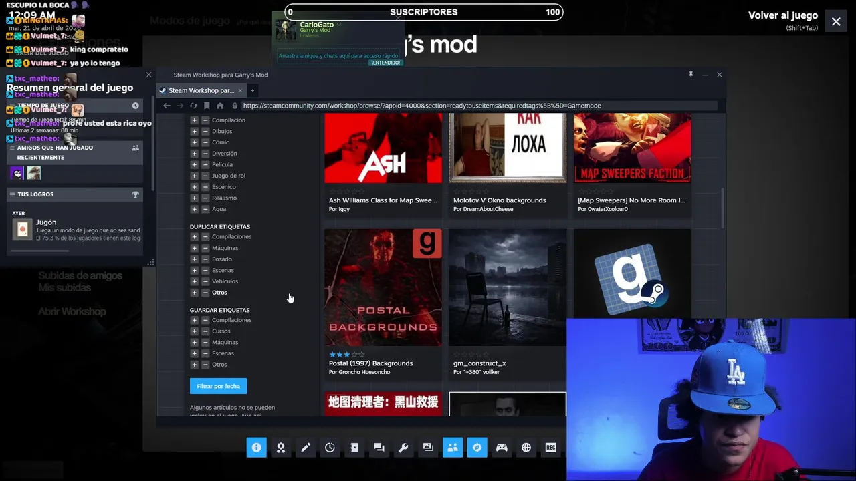Click the Amigos que han jugado panel handle
The height and width of the screenshot is (481, 856).
(x=12, y=148)
